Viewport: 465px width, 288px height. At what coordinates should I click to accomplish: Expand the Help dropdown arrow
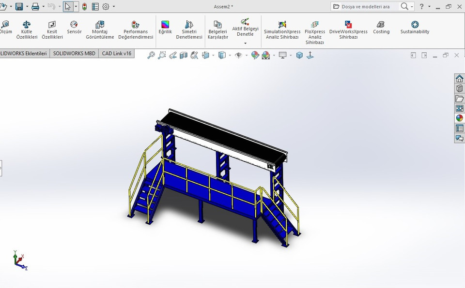429,6
